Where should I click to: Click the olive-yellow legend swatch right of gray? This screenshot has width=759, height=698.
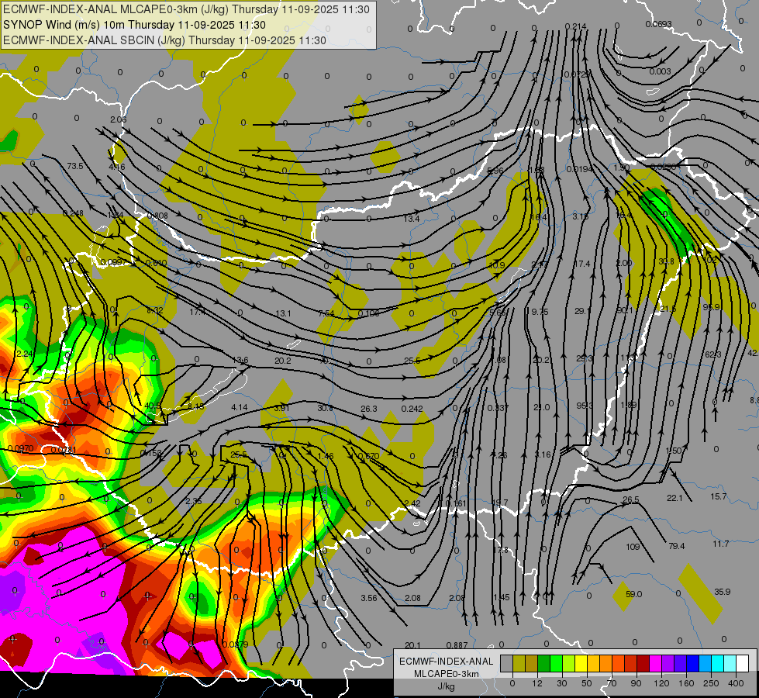point(519,663)
